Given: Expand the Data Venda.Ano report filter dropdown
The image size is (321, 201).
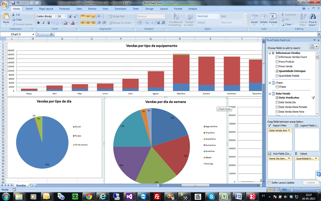Looking at the screenshot, I should coord(289,130).
